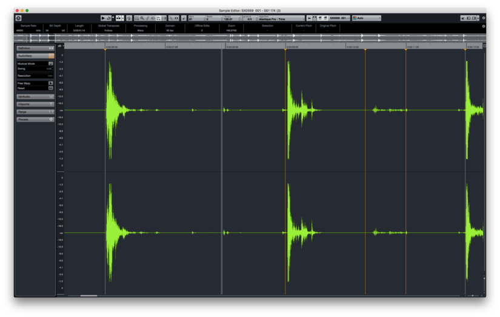The image size is (500, 317).
Task: Click the Audition play button
Action: tap(103, 18)
